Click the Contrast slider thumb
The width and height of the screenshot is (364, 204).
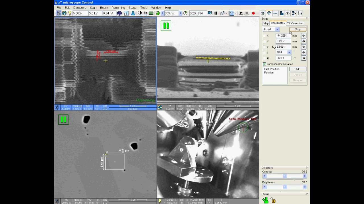(x=285, y=176)
